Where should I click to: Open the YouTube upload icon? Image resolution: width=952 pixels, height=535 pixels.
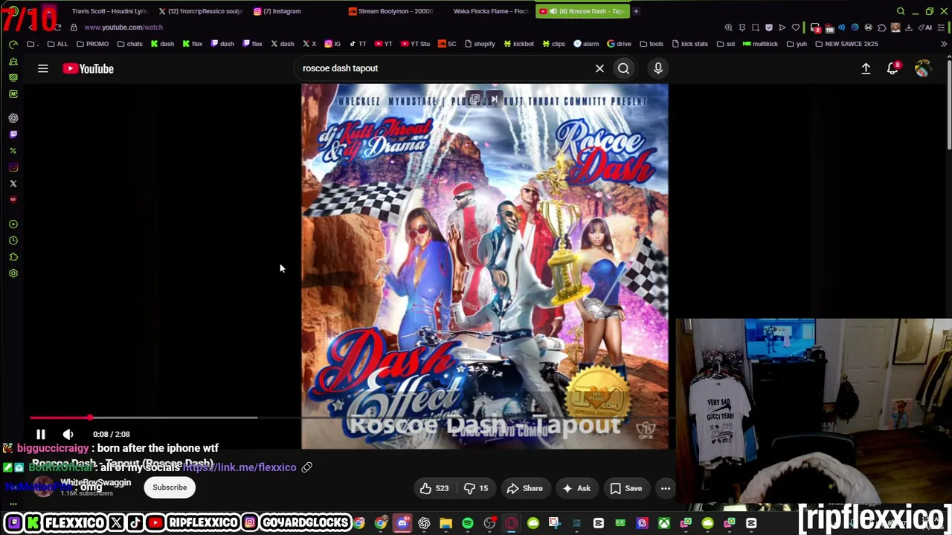pyautogui.click(x=866, y=68)
